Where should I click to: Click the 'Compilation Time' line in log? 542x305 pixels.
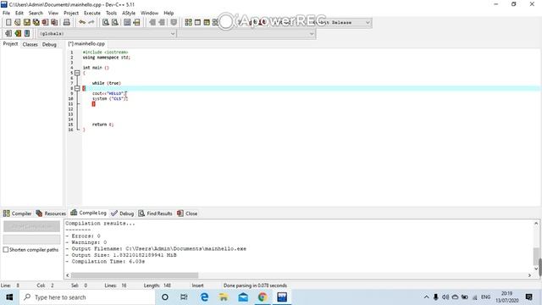click(x=105, y=262)
